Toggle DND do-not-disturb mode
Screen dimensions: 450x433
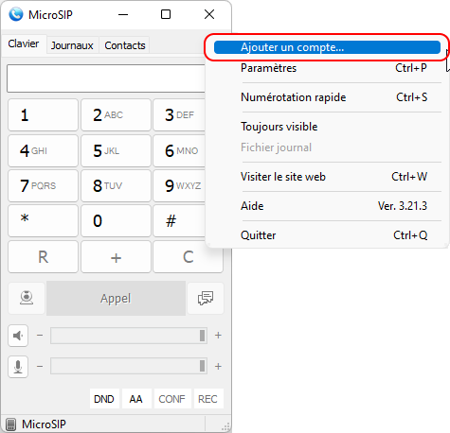pyautogui.click(x=104, y=399)
